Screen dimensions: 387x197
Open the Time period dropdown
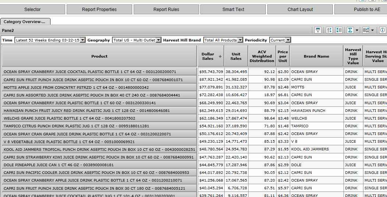pyautogui.click(x=82, y=40)
